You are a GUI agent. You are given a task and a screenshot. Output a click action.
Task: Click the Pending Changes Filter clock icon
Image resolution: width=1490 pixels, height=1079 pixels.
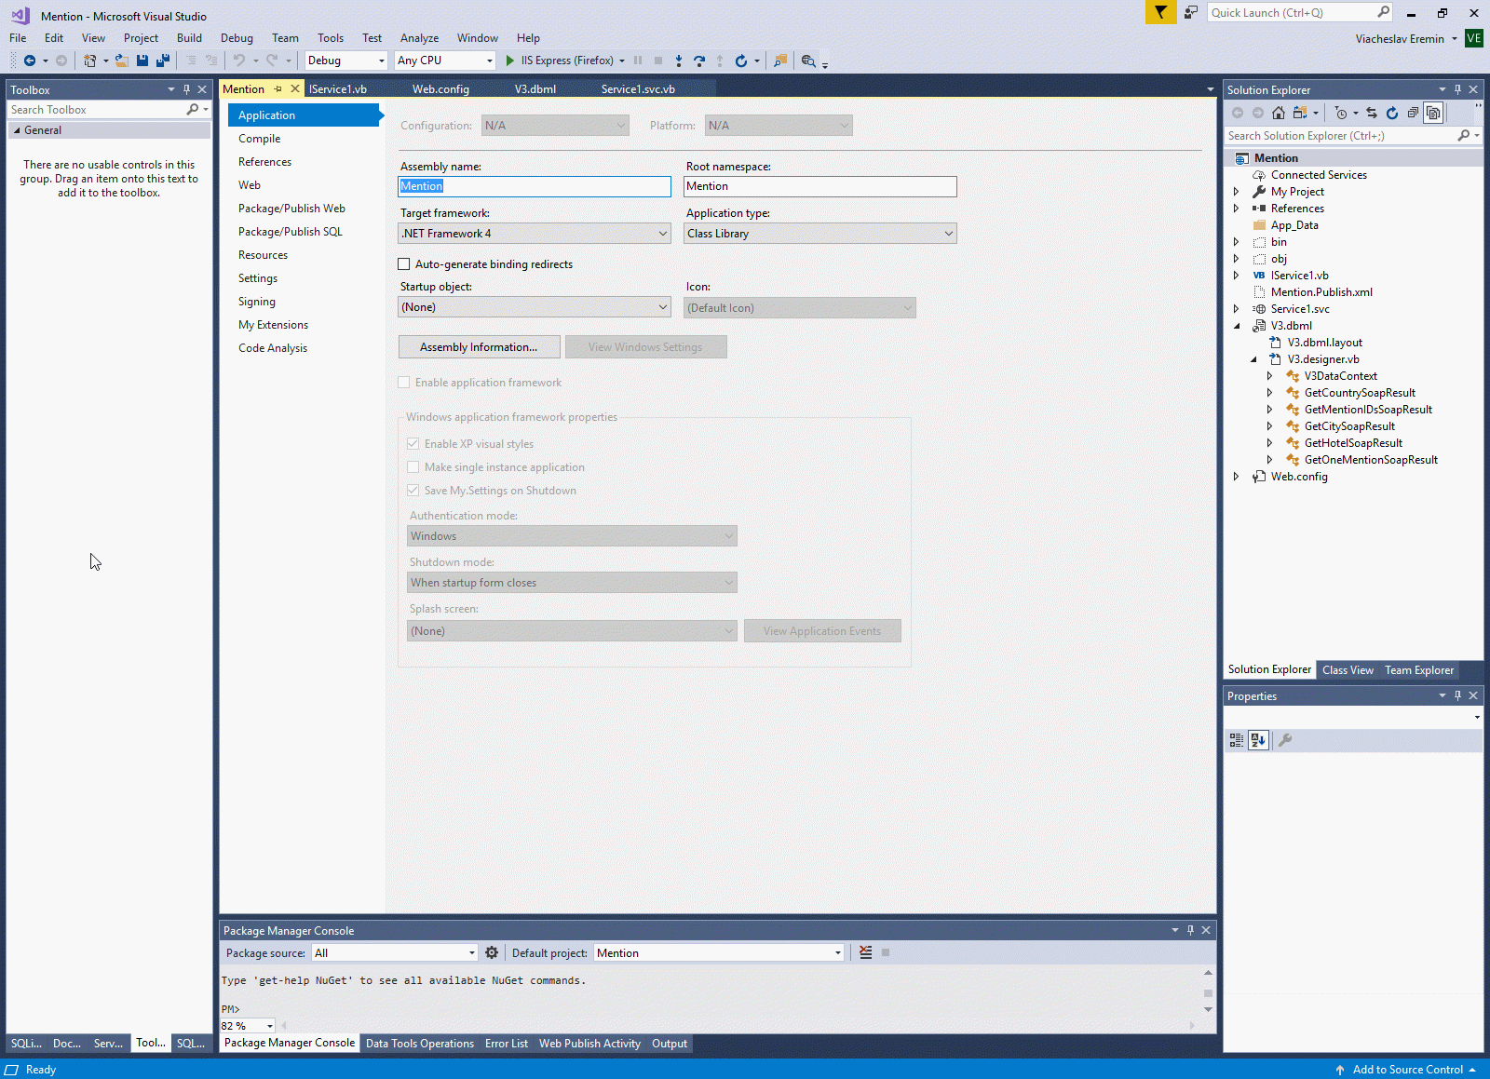point(1341,113)
